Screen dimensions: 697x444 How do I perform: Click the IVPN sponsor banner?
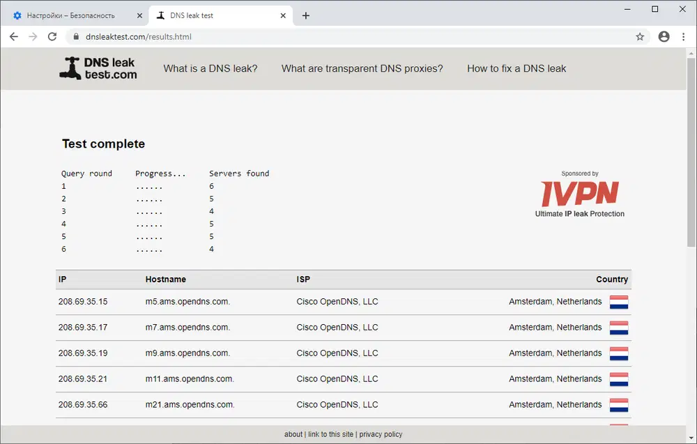coord(580,194)
